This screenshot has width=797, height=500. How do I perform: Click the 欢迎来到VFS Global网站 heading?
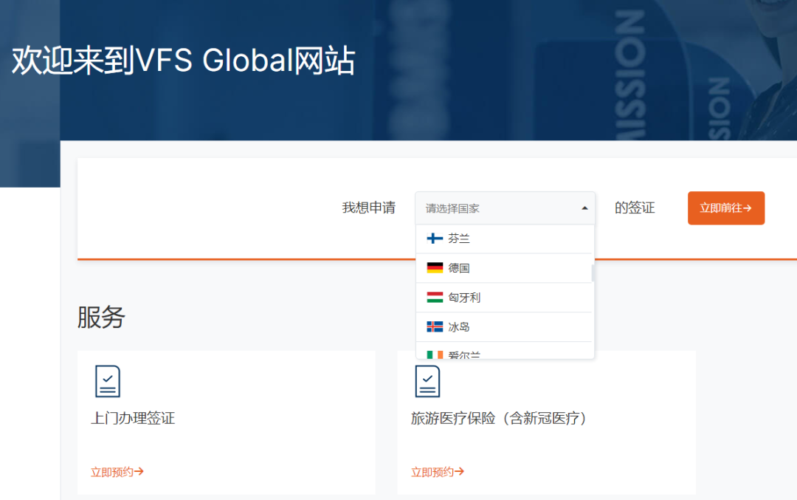[183, 61]
